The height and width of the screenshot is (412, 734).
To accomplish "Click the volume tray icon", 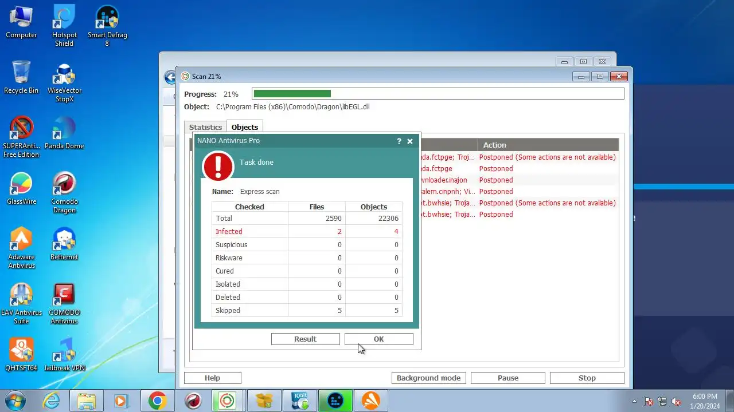I will (676, 401).
